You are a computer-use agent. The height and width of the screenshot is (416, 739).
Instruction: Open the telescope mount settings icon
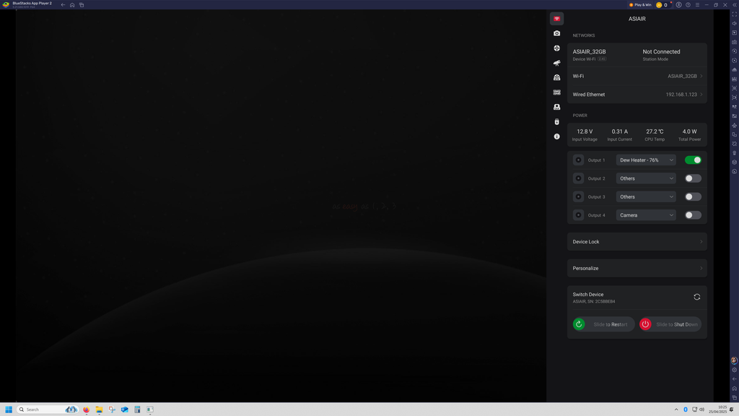(x=556, y=63)
